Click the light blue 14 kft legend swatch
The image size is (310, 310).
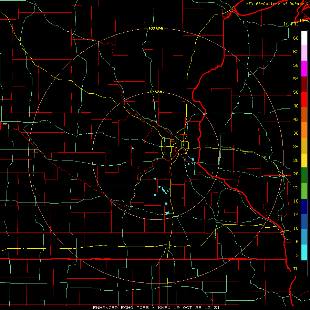pyautogui.click(x=304, y=237)
